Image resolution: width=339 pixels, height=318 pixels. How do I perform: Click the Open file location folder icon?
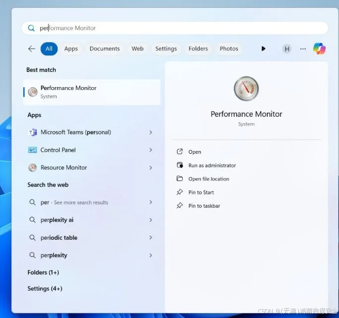[x=180, y=179]
